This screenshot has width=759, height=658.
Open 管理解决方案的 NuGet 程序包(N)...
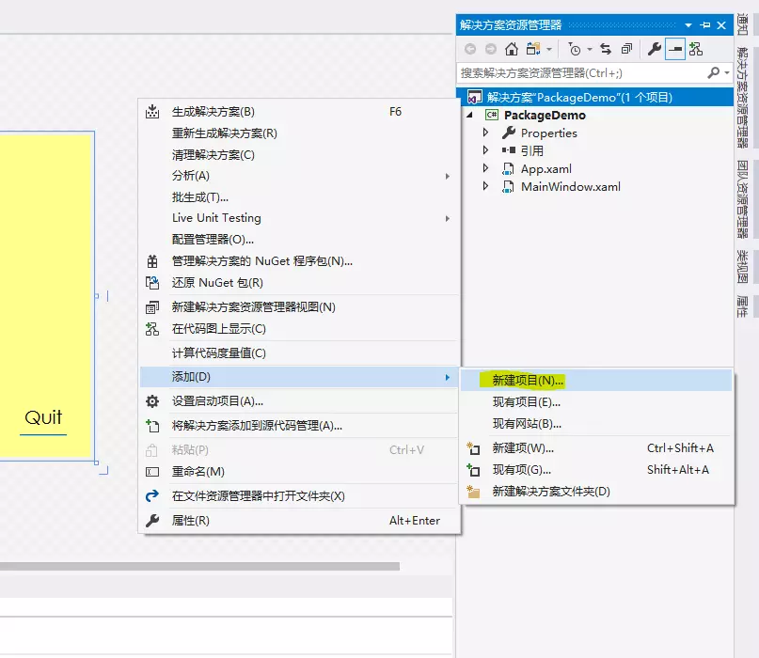coord(299,261)
